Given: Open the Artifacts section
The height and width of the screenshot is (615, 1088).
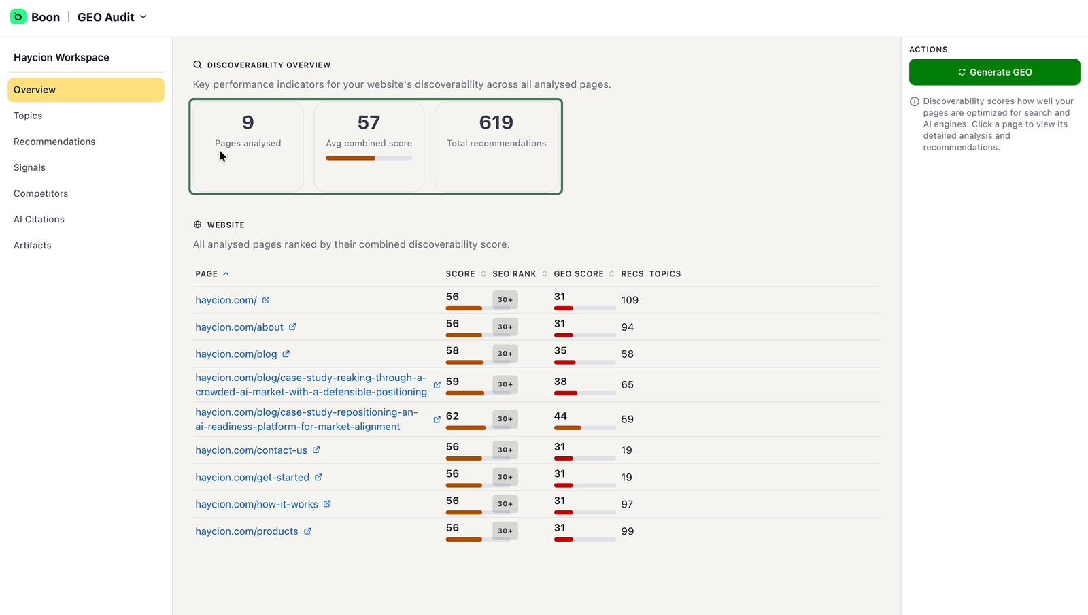Looking at the screenshot, I should click(x=32, y=245).
